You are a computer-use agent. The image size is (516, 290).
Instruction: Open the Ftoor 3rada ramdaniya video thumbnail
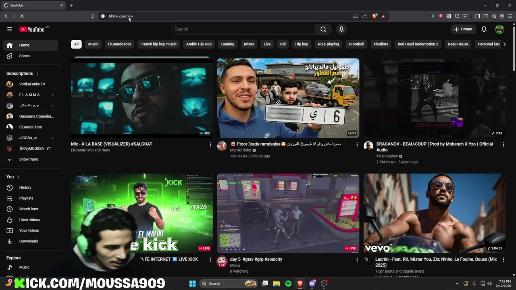tap(288, 98)
